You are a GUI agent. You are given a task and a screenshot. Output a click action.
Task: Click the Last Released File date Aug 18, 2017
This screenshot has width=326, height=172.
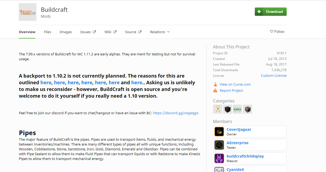coord(276,64)
